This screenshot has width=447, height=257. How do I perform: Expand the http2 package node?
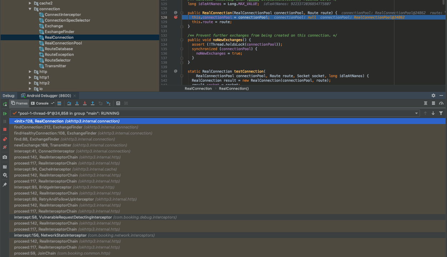(x=30, y=83)
